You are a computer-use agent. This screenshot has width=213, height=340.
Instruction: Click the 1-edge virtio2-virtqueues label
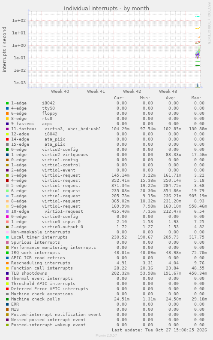point(50,155)
